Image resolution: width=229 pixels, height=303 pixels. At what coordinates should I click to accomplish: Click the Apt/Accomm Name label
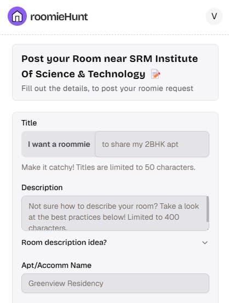point(56,265)
